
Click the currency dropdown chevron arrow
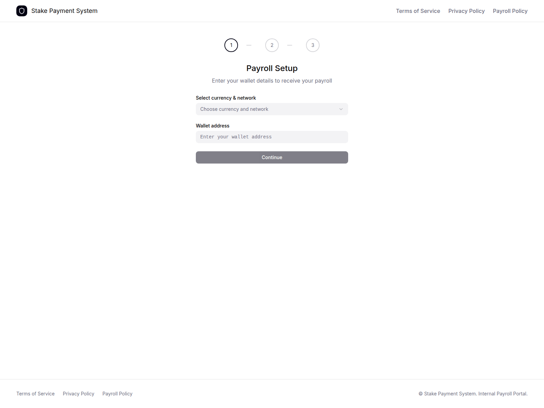[x=341, y=109]
